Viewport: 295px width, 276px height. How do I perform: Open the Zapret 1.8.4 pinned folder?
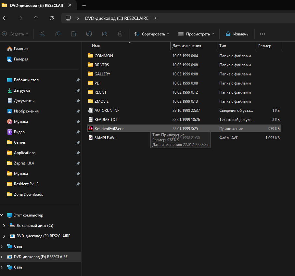coord(20,163)
